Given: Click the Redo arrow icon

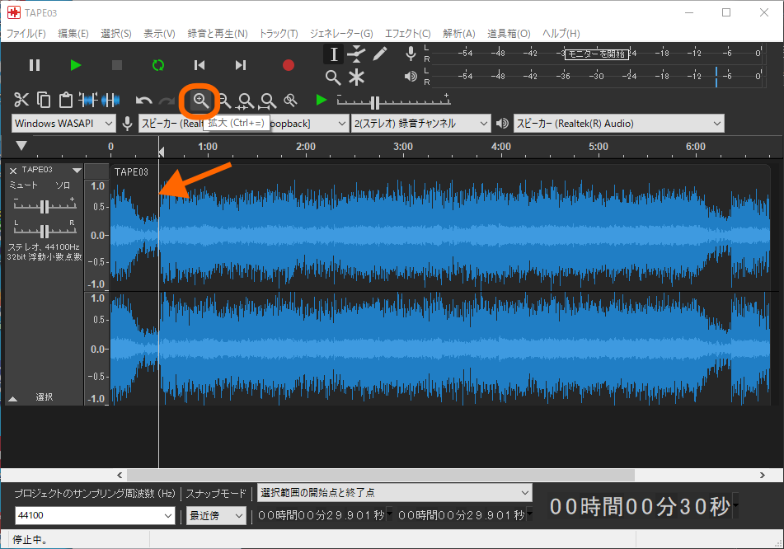Looking at the screenshot, I should click(x=167, y=101).
